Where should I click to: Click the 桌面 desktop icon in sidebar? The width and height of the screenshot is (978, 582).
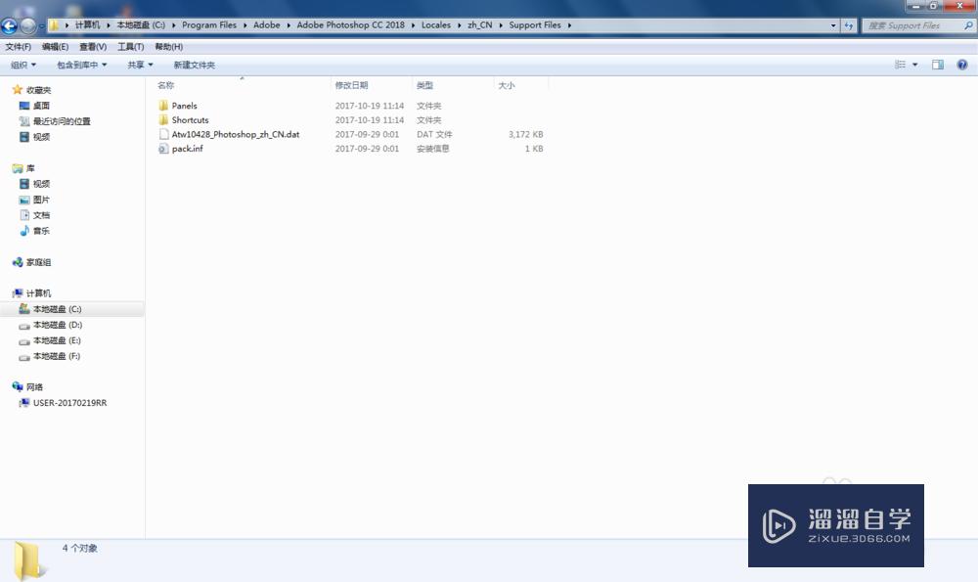(24, 106)
